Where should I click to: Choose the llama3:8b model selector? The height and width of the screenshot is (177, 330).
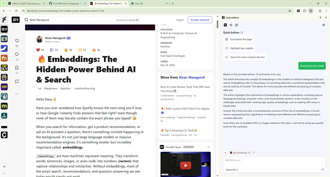(x=232, y=170)
